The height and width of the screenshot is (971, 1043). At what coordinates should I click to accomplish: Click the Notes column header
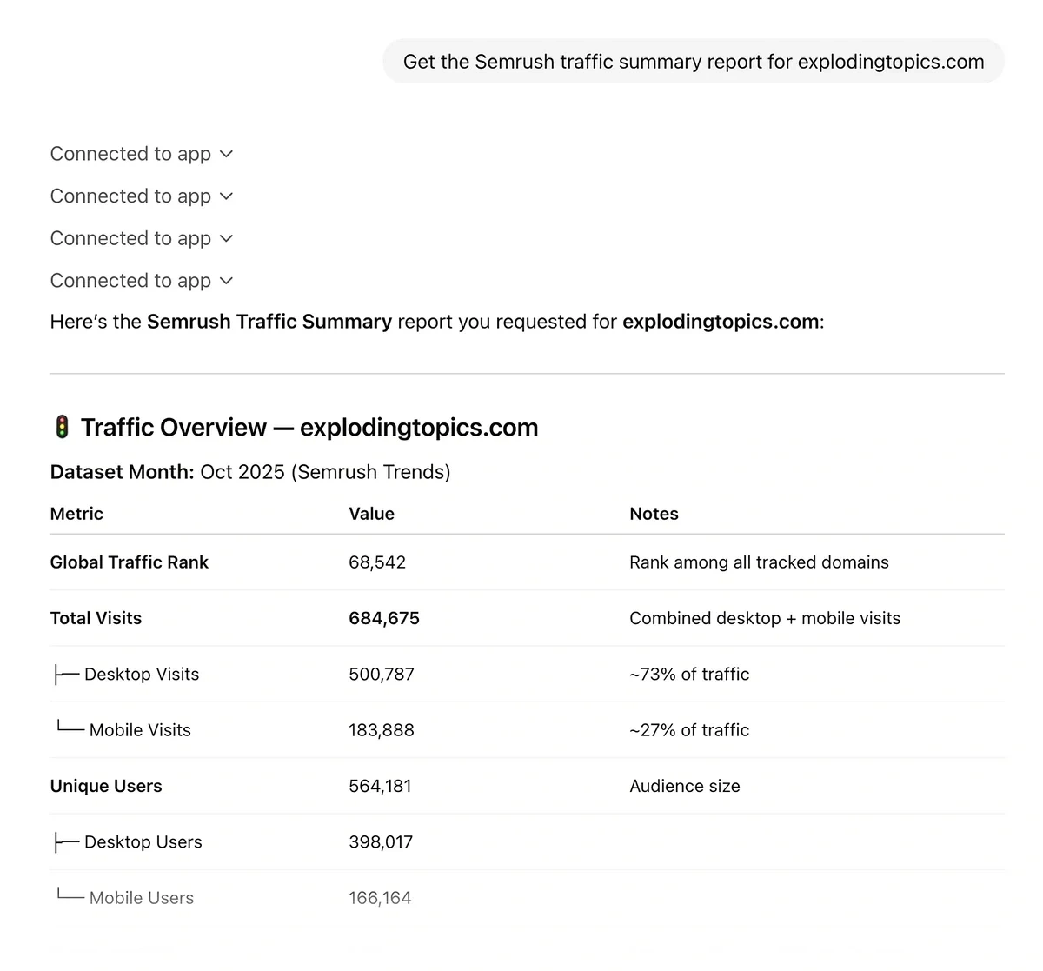point(654,514)
